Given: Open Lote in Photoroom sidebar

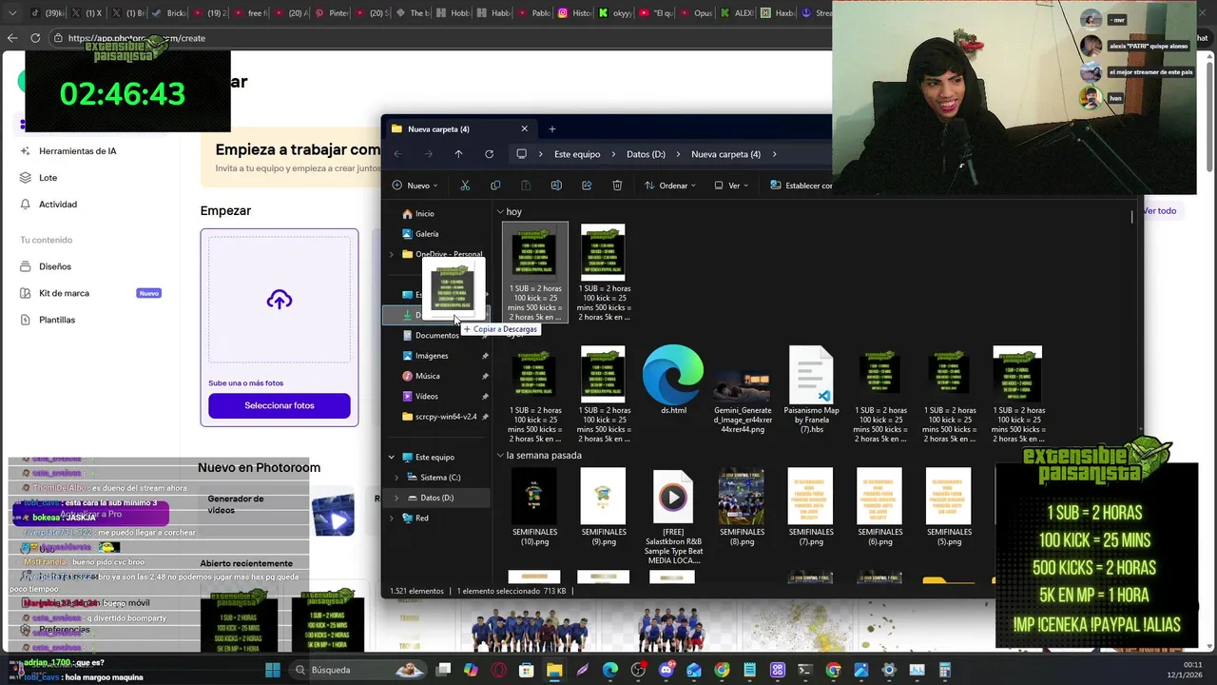Looking at the screenshot, I should pyautogui.click(x=48, y=178).
